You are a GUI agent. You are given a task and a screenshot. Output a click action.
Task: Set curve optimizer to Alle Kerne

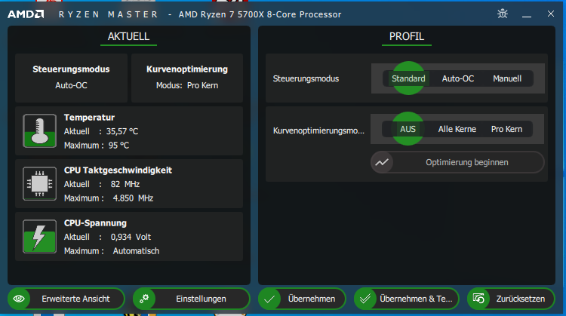[457, 129]
